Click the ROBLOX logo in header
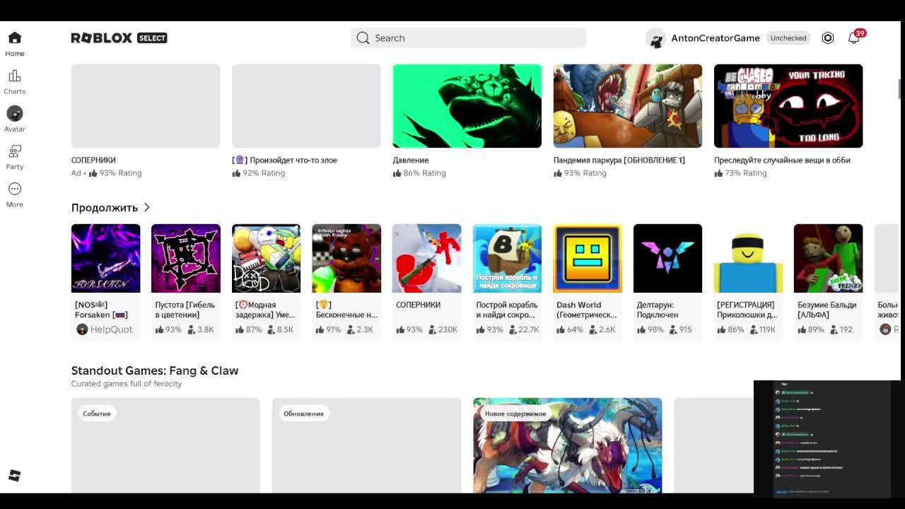The height and width of the screenshot is (509, 905). tap(102, 38)
